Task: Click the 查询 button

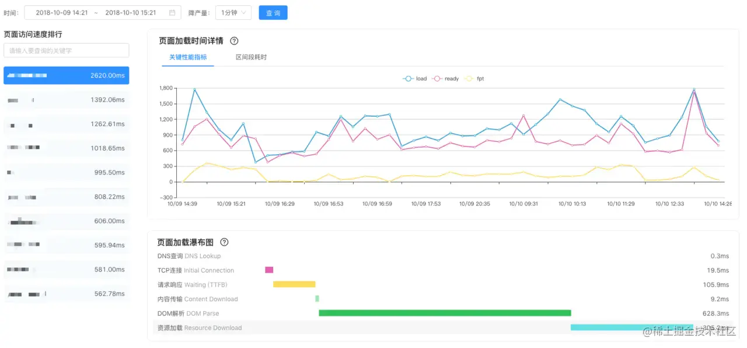Action: point(273,13)
